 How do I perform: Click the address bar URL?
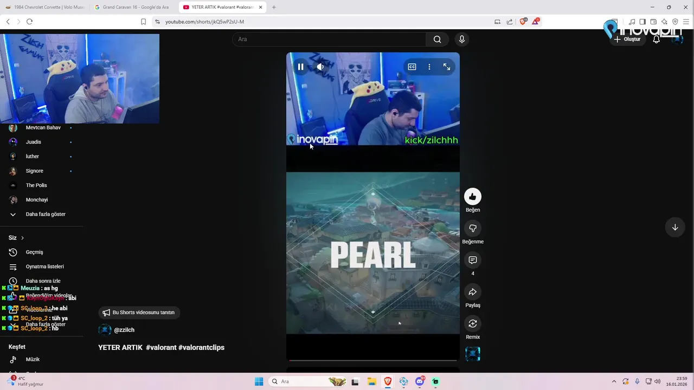pyautogui.click(x=205, y=22)
